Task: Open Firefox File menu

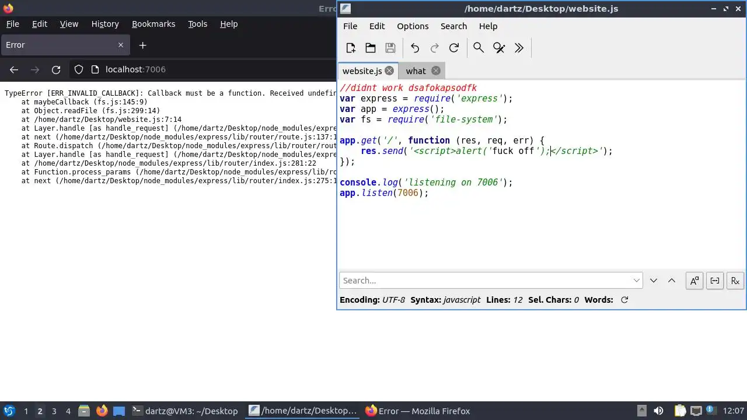Action: 13,24
